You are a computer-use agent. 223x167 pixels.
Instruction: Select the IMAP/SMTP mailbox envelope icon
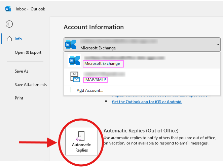(x=74, y=77)
